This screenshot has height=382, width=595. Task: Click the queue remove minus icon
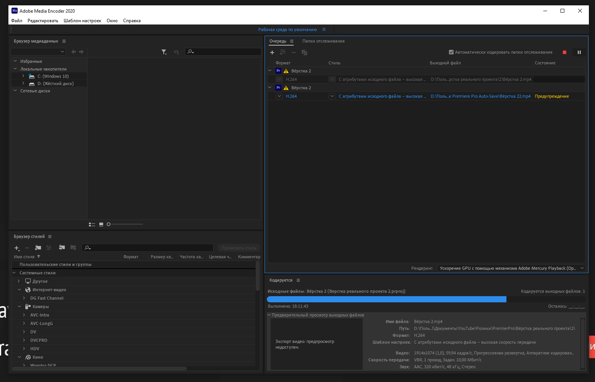click(294, 52)
